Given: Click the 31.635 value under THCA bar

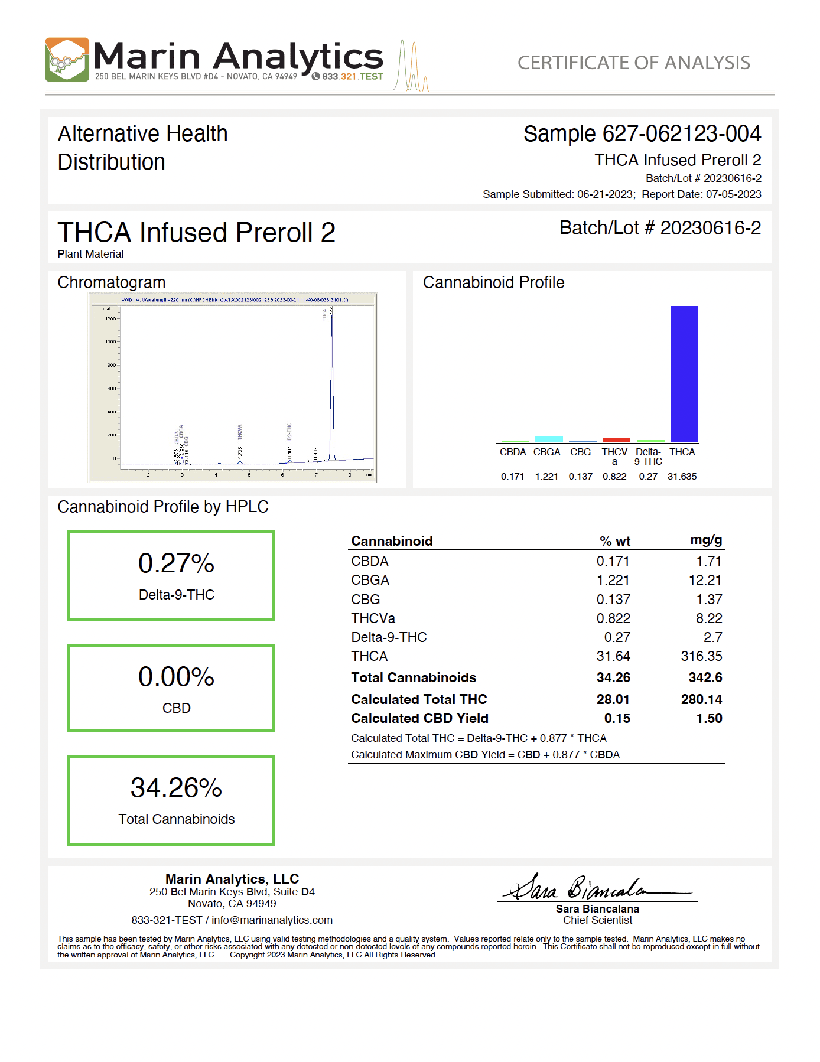Looking at the screenshot, I should click(682, 477).
